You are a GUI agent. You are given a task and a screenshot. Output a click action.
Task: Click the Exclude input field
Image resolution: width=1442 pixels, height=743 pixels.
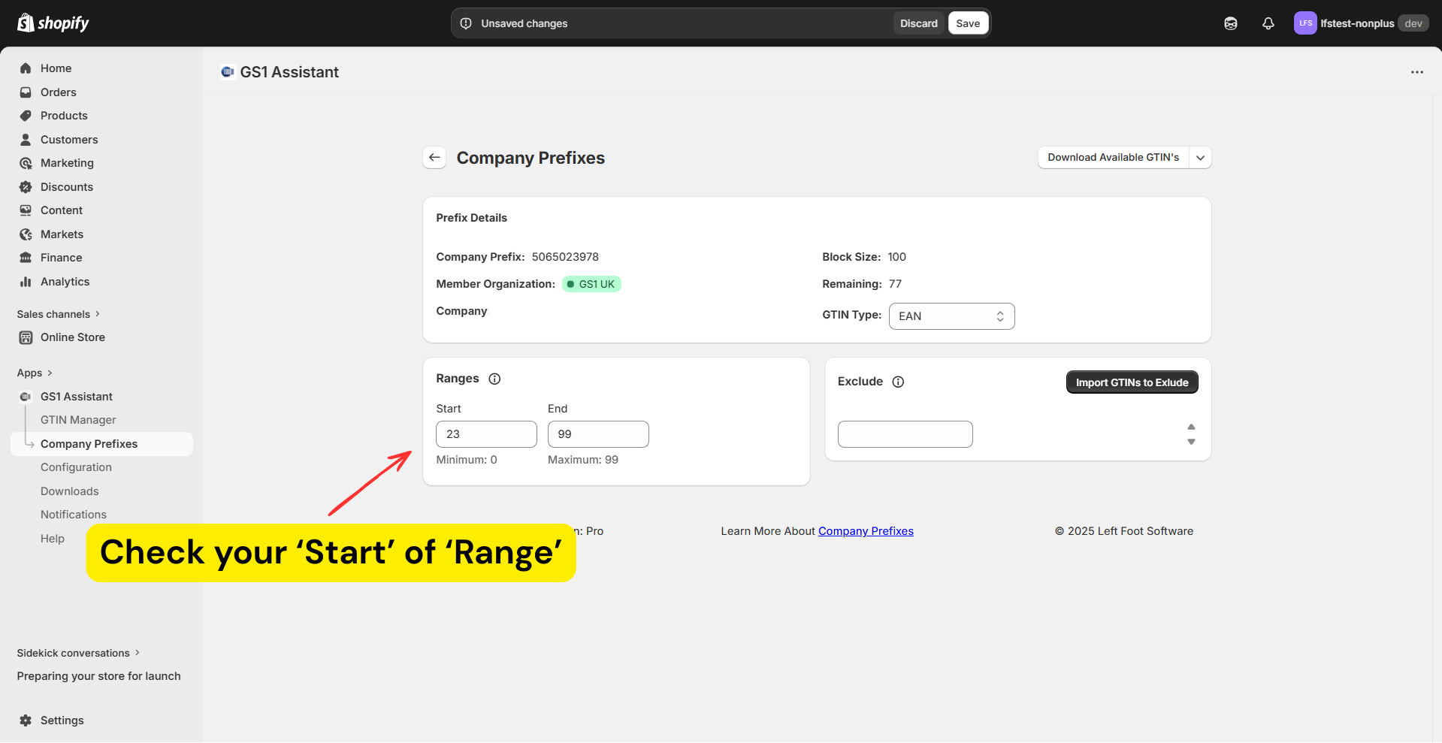pos(905,434)
